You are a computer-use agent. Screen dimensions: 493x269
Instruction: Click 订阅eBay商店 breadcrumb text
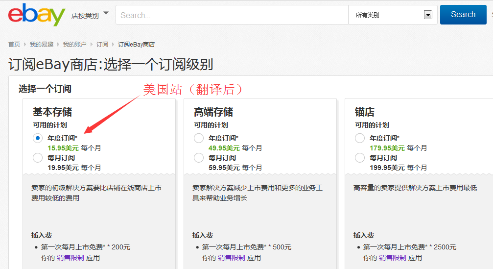point(136,45)
